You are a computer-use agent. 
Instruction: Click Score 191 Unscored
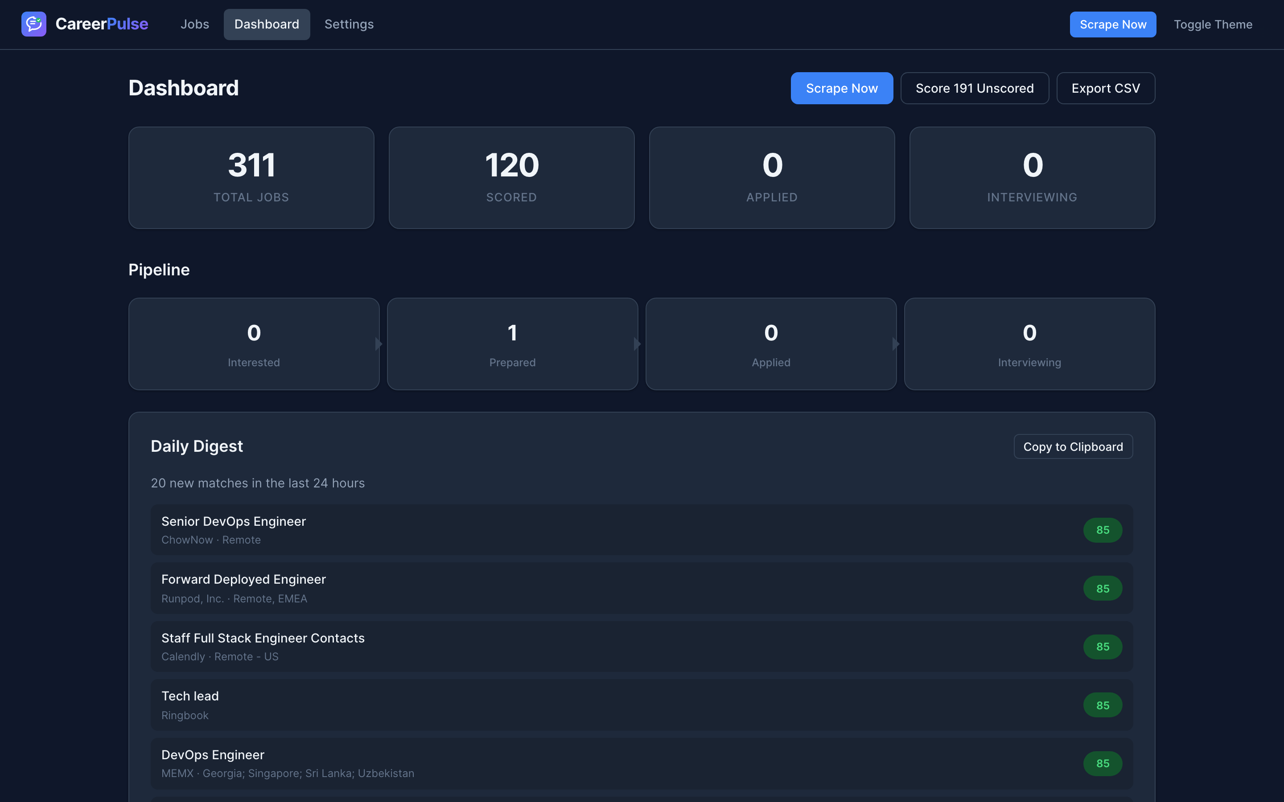click(x=974, y=88)
